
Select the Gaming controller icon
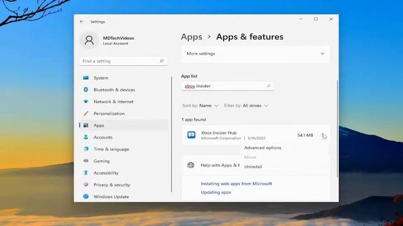tap(86, 161)
